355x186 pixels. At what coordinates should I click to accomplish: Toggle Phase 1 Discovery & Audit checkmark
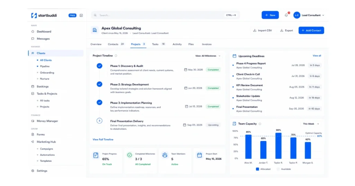(x=99, y=66)
